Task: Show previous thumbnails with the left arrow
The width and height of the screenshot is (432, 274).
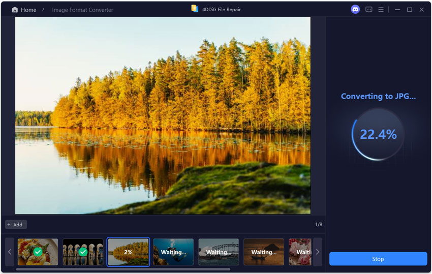Action: [10, 252]
